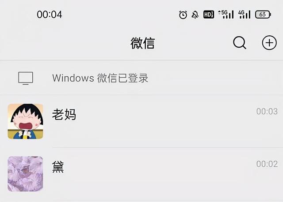Tap the HD call indicator icon
The width and height of the screenshot is (283, 202).
(209, 15)
